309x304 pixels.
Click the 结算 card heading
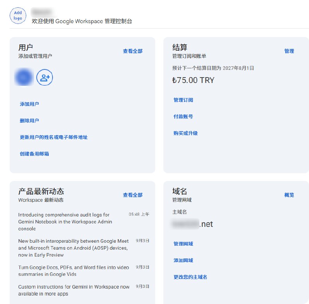tap(180, 47)
